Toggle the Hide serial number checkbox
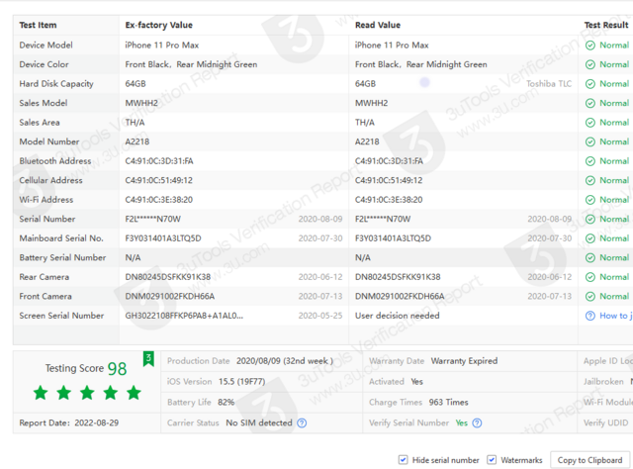The image size is (633, 469). tap(403, 460)
